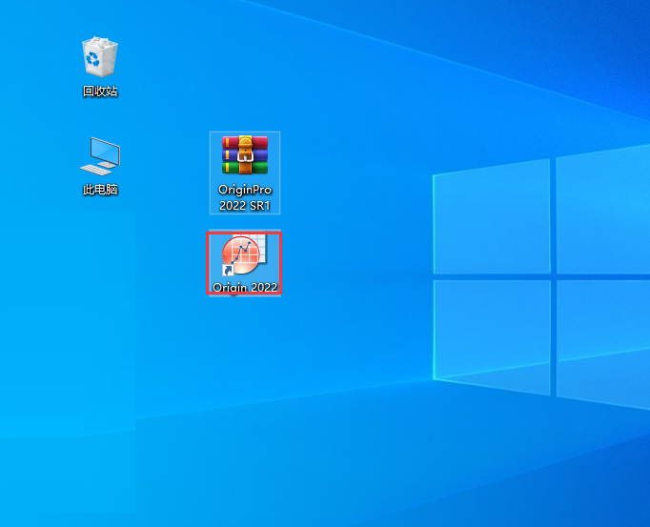Select the Origin 2022 shortcut icon
Viewport: 650px width, 527px height.
[244, 255]
